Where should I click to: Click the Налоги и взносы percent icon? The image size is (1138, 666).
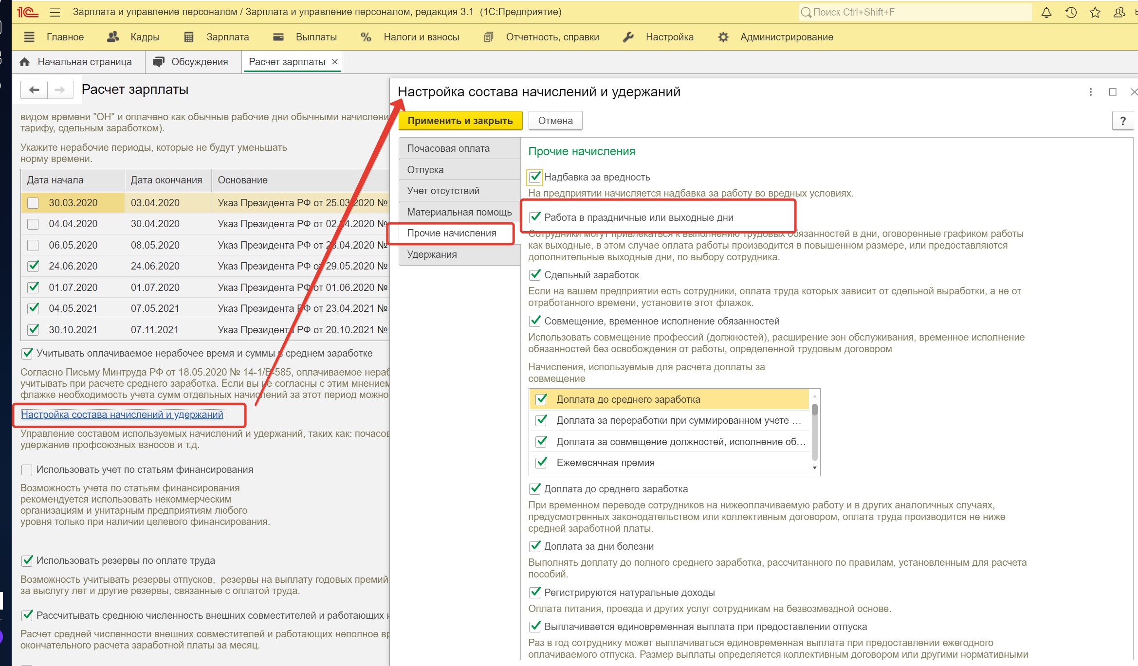[x=366, y=37]
